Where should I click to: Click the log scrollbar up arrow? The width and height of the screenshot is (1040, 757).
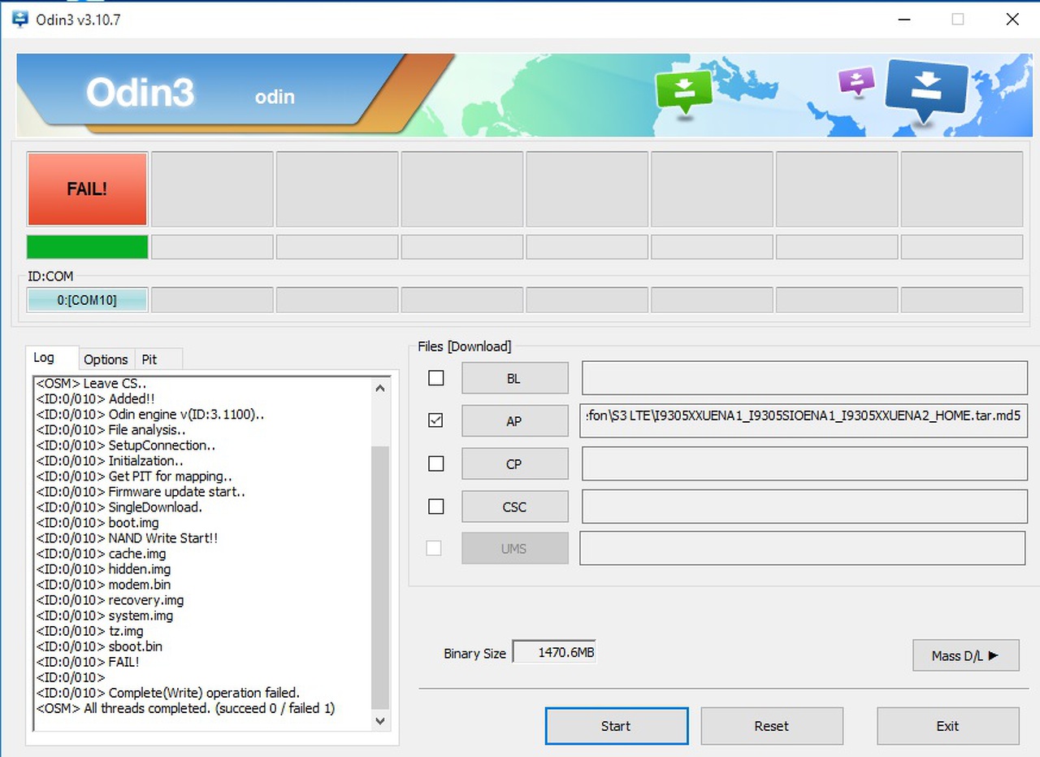(x=380, y=388)
